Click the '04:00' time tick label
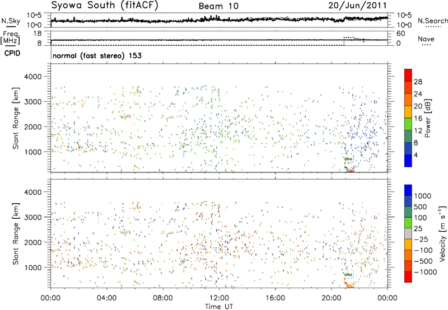The height and width of the screenshot is (310, 448). tap(106, 298)
